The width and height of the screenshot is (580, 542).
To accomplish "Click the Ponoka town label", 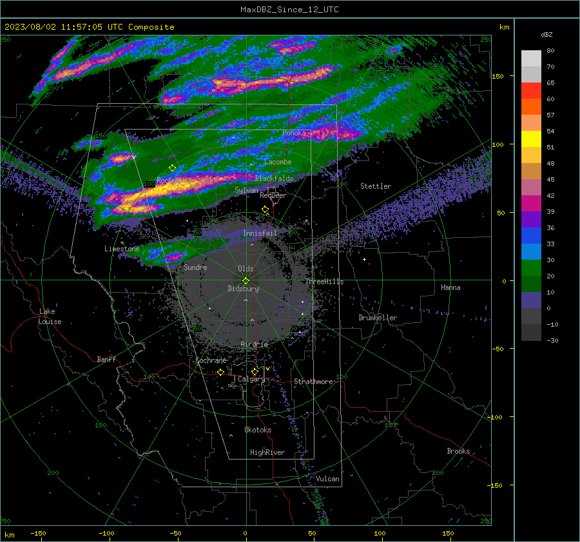I will pos(294,133).
